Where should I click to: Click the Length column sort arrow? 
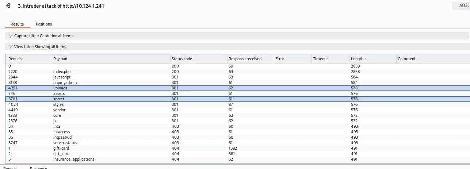[367, 59]
